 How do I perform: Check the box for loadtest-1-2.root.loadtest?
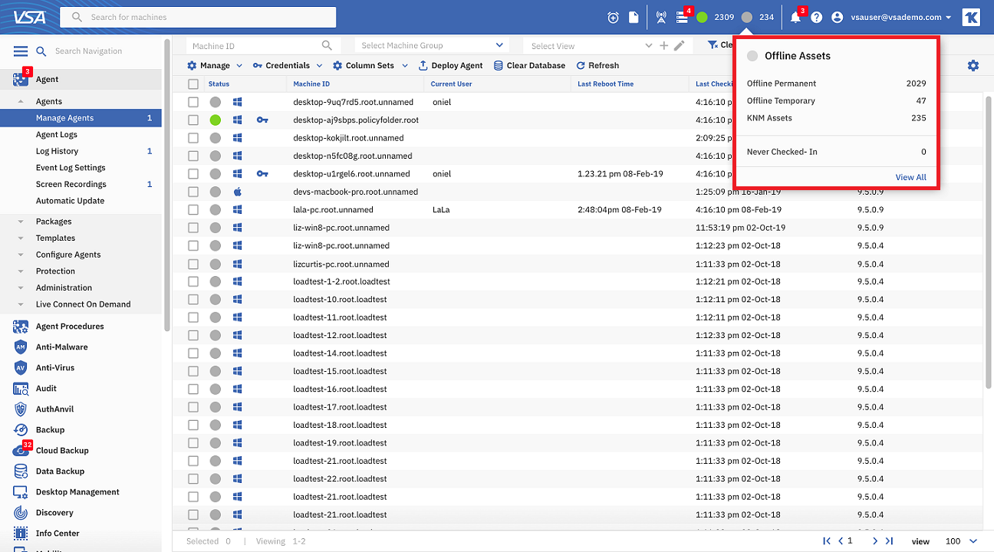(x=193, y=281)
